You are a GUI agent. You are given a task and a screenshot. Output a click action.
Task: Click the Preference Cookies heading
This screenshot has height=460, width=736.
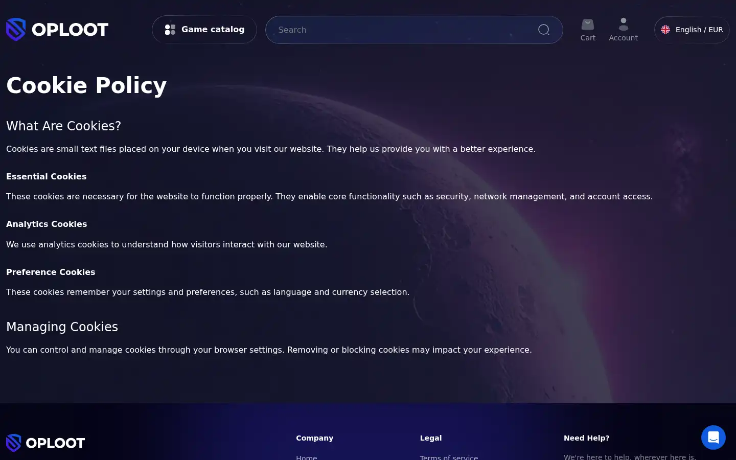coord(51,272)
